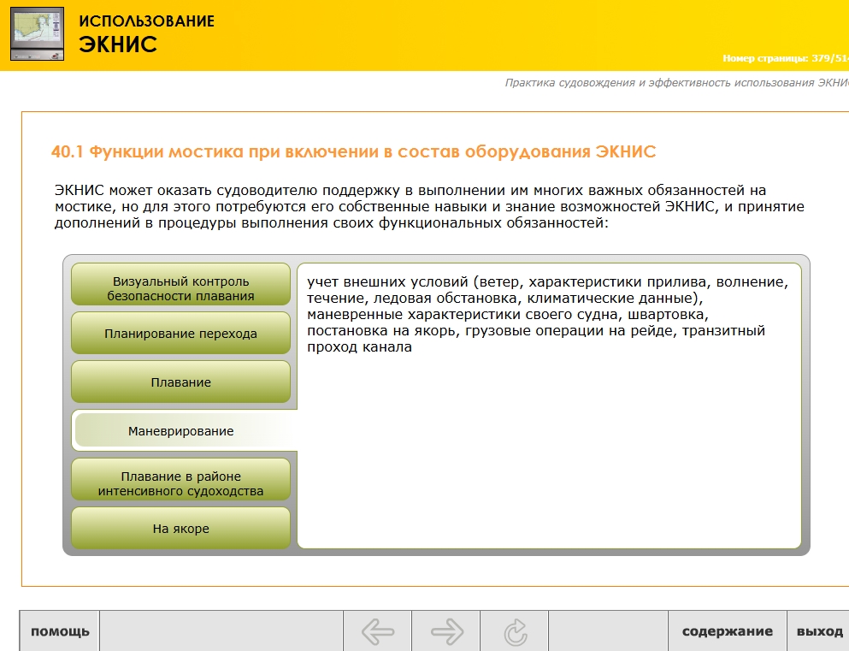Click the выход exit button
849x651 pixels.
click(819, 631)
